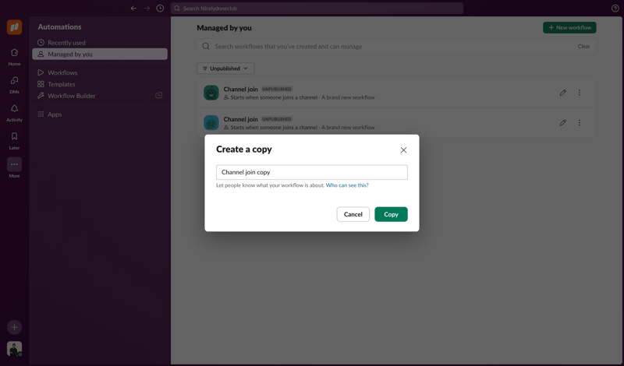Open more options for second Channel join

579,123
